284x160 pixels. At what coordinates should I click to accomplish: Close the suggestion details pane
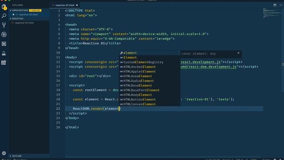[238, 53]
